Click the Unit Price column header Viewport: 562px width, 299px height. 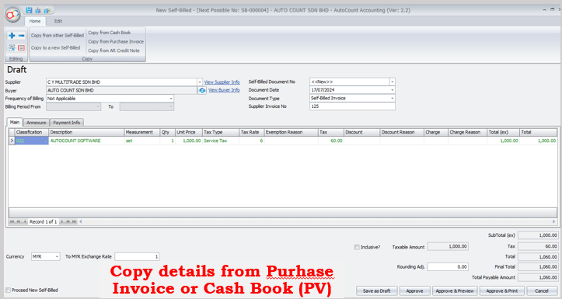tap(189, 132)
